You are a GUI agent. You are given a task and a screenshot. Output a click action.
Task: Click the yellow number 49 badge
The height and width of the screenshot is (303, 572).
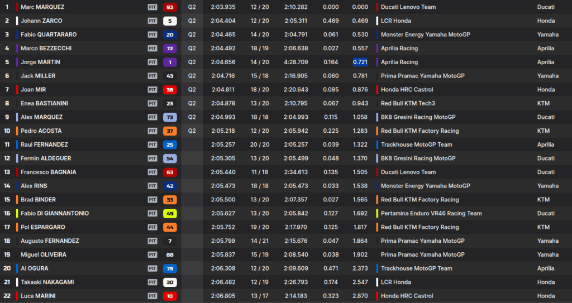tap(170, 213)
